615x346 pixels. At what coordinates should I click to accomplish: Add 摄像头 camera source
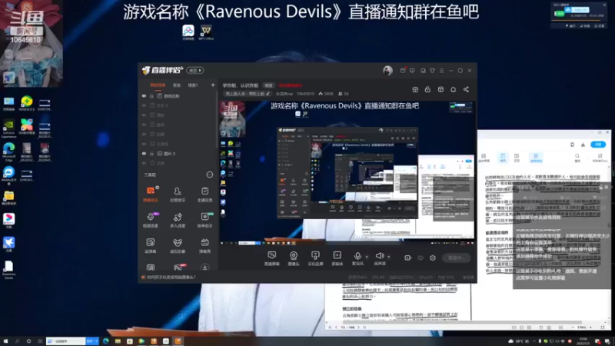(294, 258)
